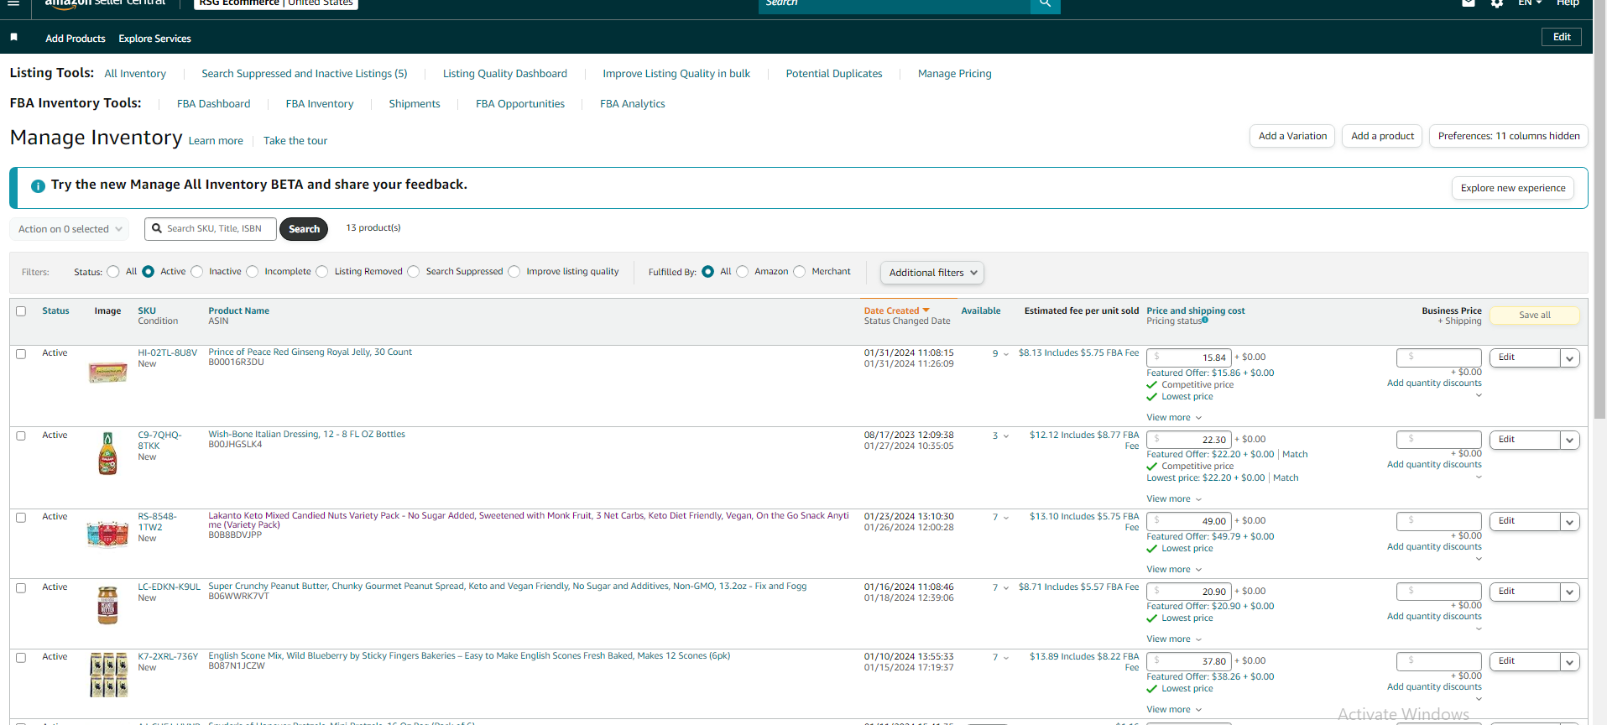This screenshot has width=1607, height=725.
Task: Choose the Incomplete status filter
Action: 253,272
